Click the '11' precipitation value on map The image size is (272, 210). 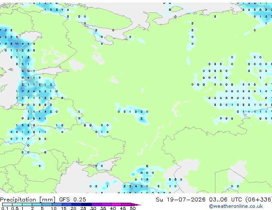click(x=17, y=44)
